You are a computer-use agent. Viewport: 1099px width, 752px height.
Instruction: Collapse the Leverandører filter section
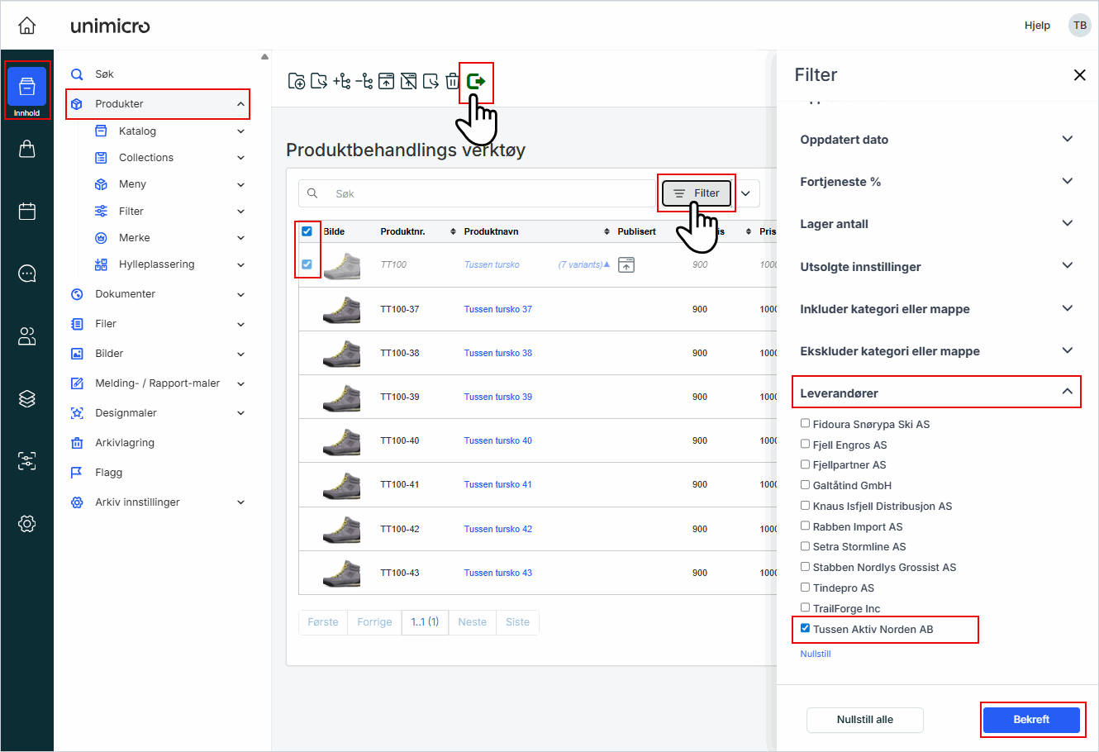937,393
